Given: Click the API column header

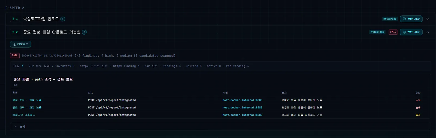Looking at the screenshot, I should coord(90,93).
